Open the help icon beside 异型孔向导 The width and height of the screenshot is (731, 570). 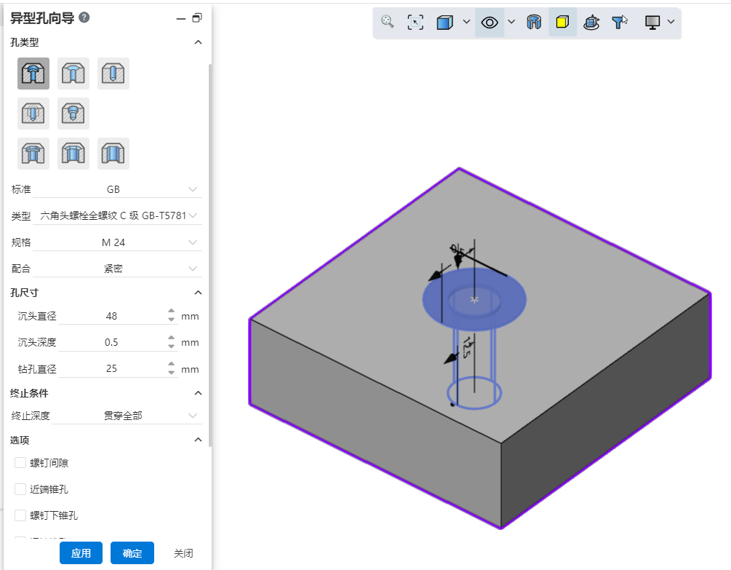(84, 17)
